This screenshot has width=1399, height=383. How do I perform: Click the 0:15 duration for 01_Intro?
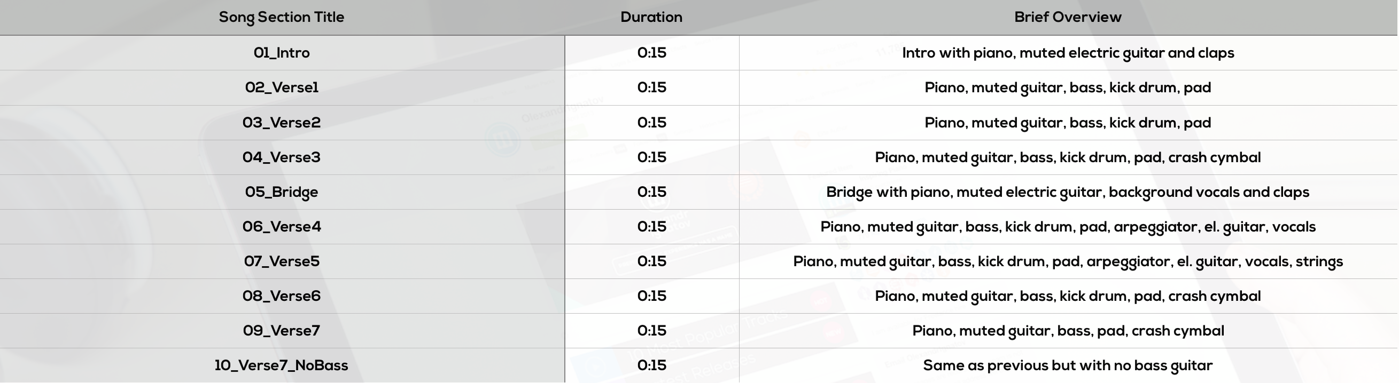coord(652,53)
